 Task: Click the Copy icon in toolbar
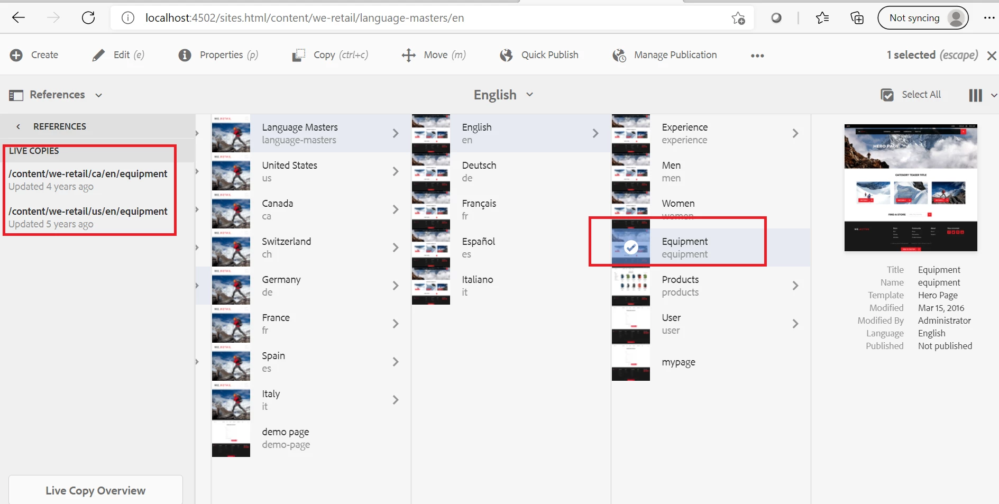299,55
